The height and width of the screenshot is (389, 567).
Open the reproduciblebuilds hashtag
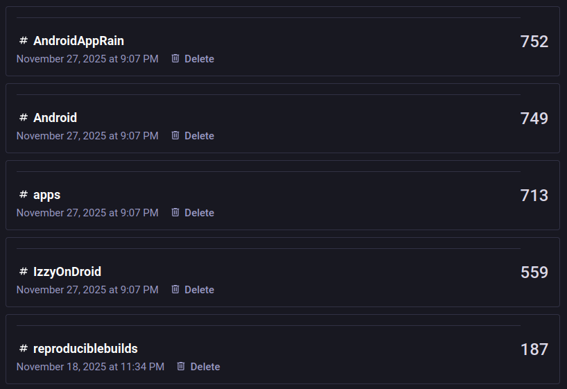point(85,349)
